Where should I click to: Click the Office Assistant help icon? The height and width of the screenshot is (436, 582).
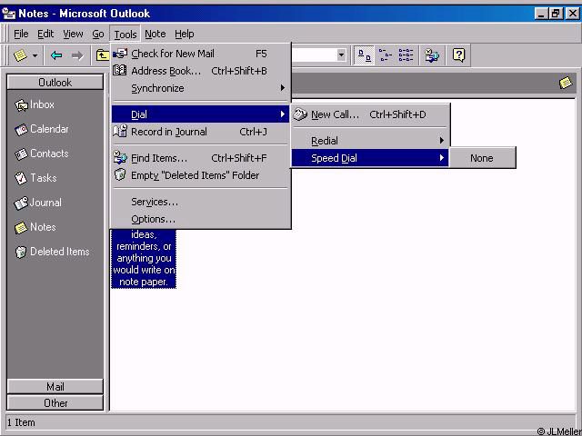[459, 55]
